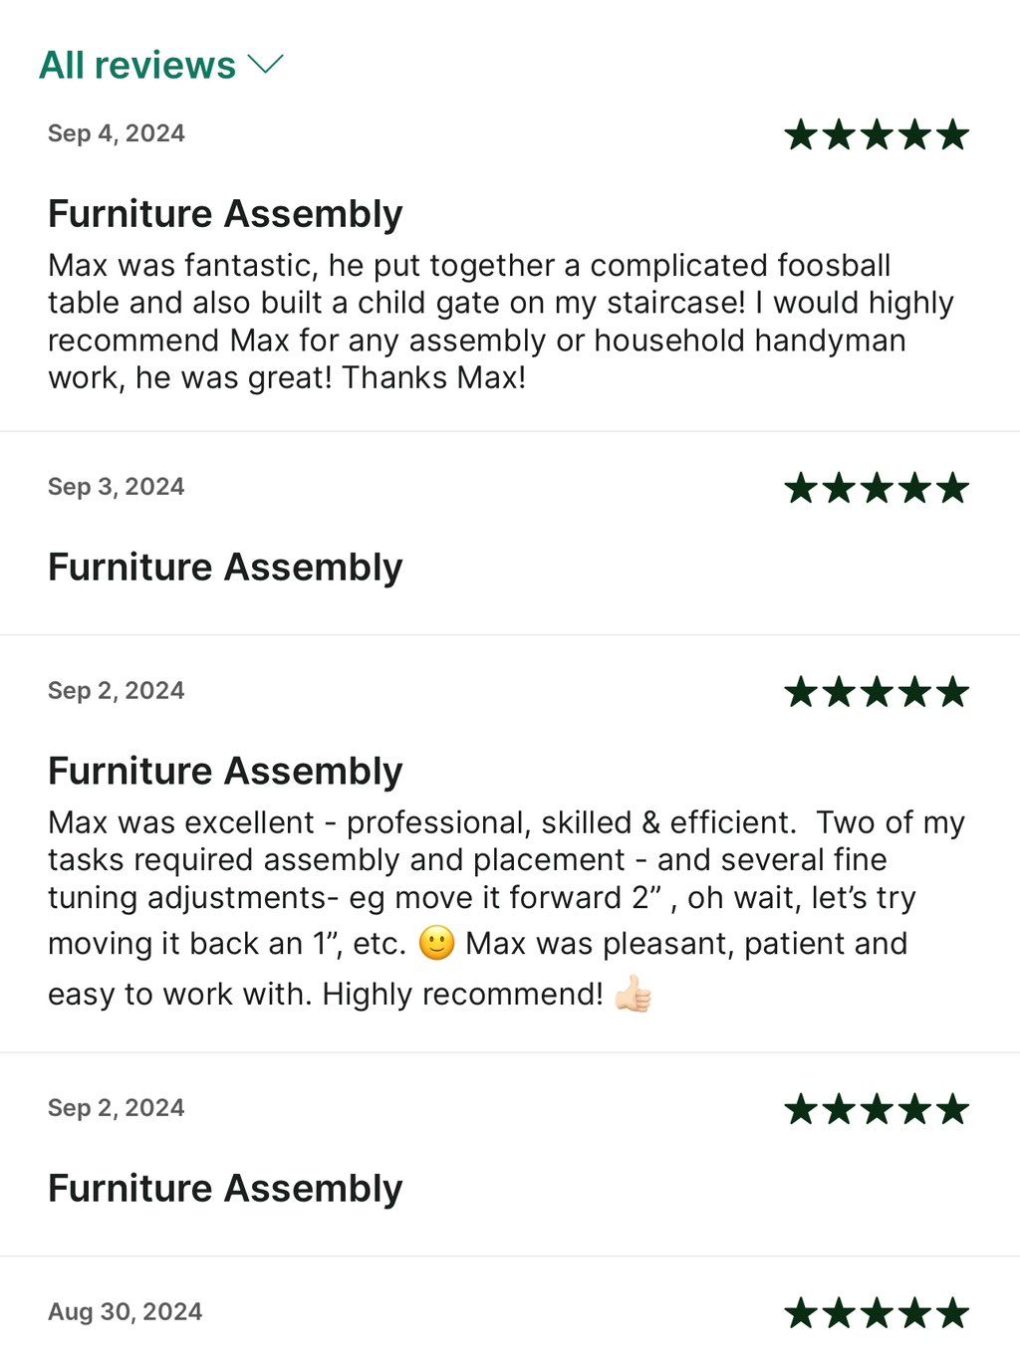The width and height of the screenshot is (1020, 1365).
Task: Open last Furniture Assembly heading near bottom
Action: coord(225,1189)
